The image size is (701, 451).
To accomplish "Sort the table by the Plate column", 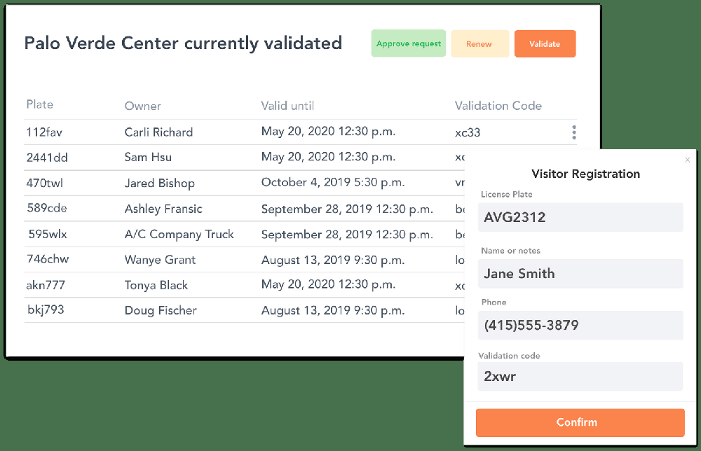I will pos(39,104).
